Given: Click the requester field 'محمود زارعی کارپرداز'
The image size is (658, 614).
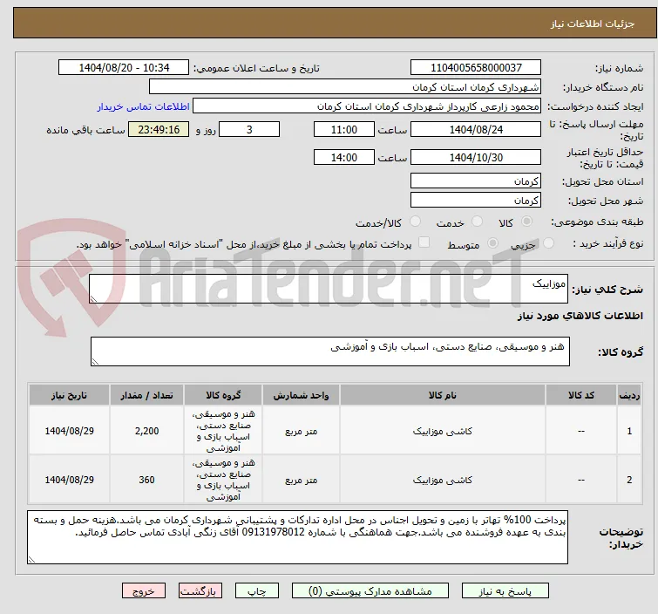Looking at the screenshot, I should [x=367, y=106].
